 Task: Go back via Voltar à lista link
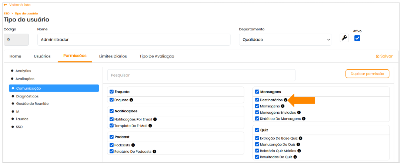click(x=17, y=5)
